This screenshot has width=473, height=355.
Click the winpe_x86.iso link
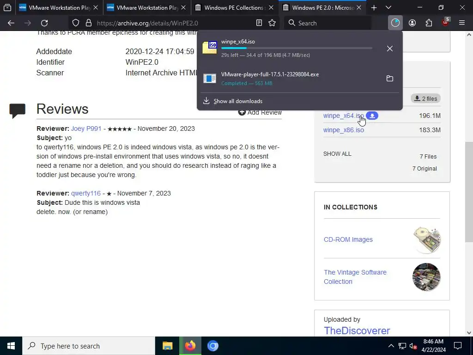click(x=344, y=130)
